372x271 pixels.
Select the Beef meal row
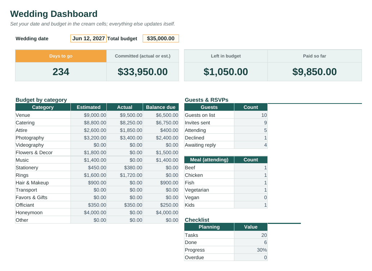(226, 168)
